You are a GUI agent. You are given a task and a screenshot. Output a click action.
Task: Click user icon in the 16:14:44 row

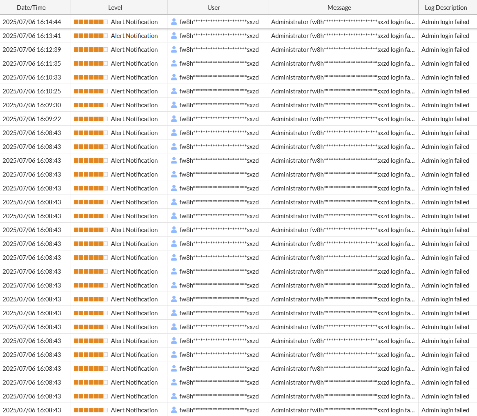click(x=174, y=22)
